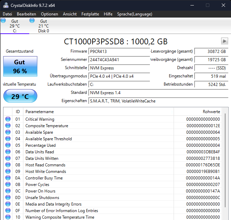The image size is (231, 220).
Task: Select the Power On Hours parameter name
Action: [40, 191]
